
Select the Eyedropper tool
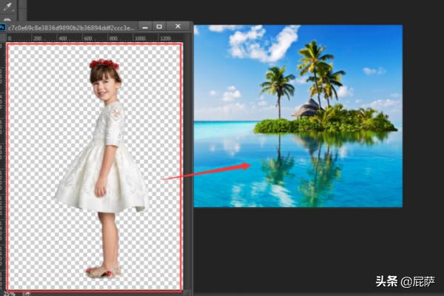pos(10,7)
